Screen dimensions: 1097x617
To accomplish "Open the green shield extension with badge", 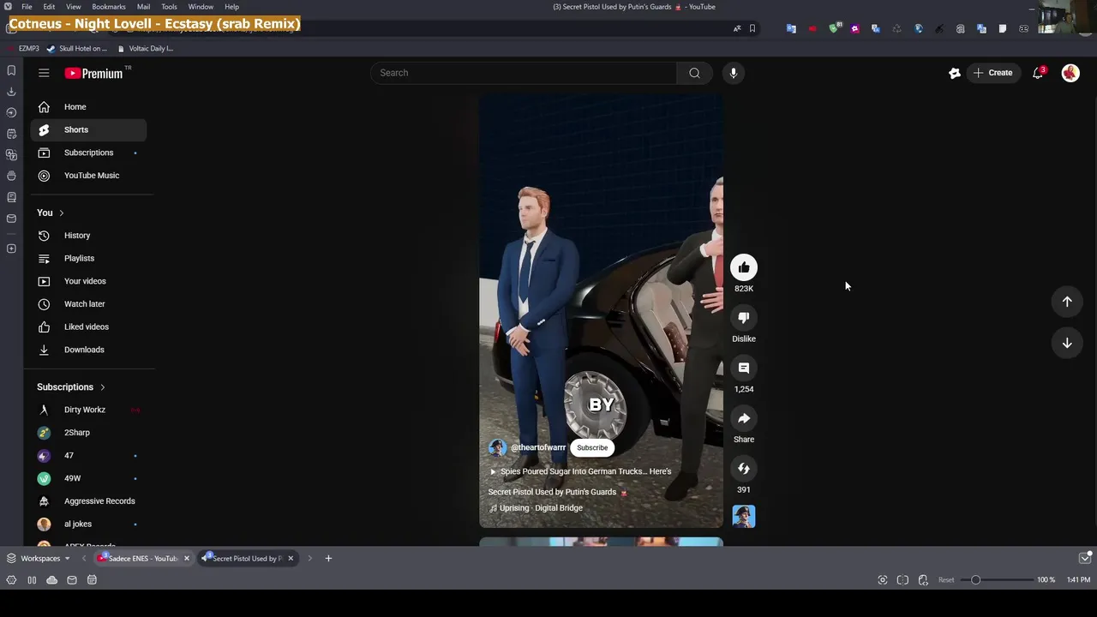I will point(834,28).
